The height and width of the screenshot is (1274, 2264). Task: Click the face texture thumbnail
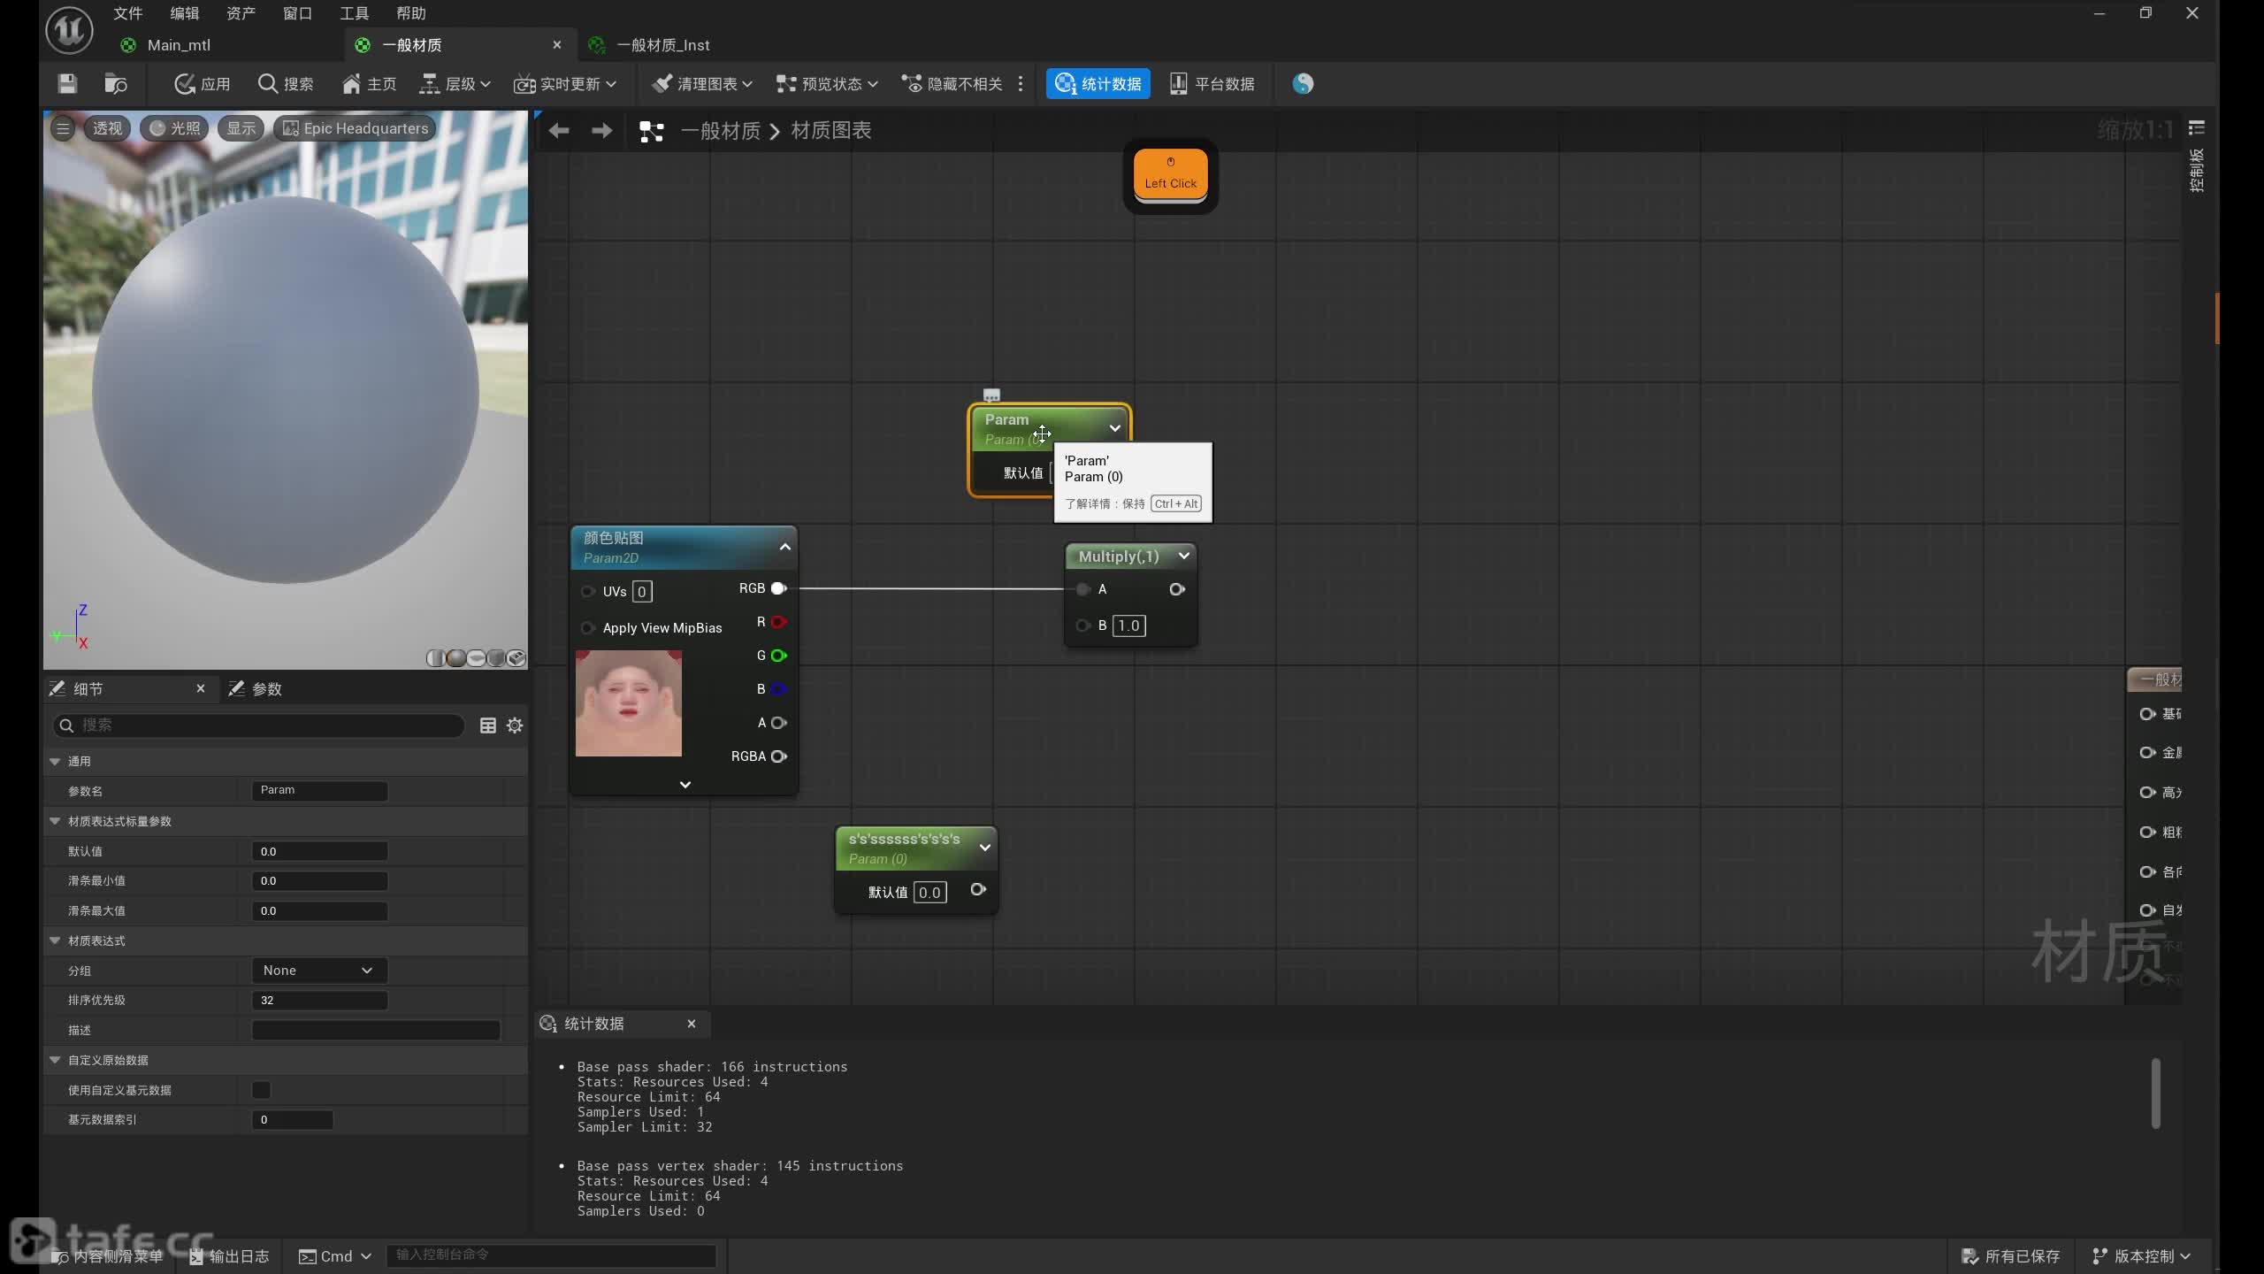pos(629,703)
